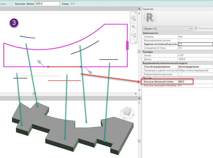Viewport: 213px width, 158px height.
Task: Click the Edit Type icon in Properties
Action: (x=196, y=28)
